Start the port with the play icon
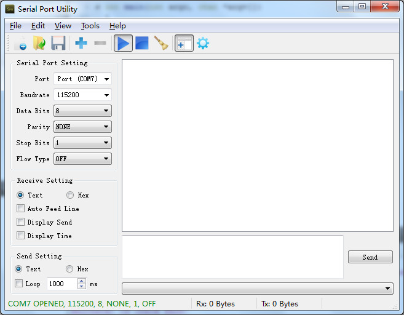Image resolution: width=404 pixels, height=315 pixels. 123,43
